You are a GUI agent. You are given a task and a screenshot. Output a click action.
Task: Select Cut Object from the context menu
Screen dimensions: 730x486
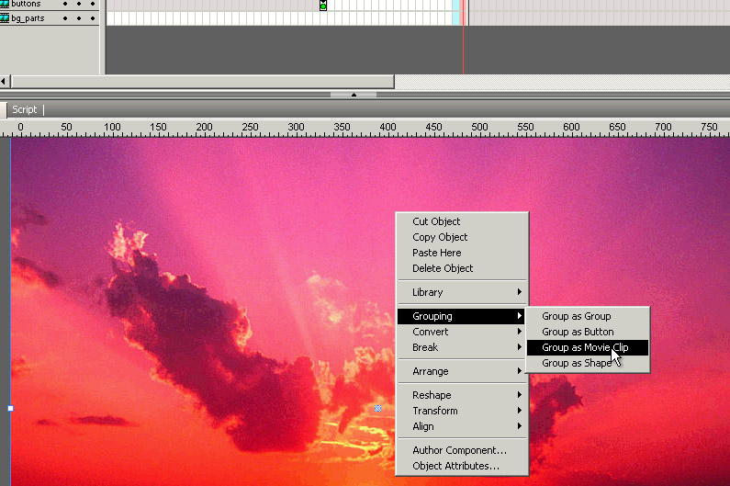pos(436,221)
